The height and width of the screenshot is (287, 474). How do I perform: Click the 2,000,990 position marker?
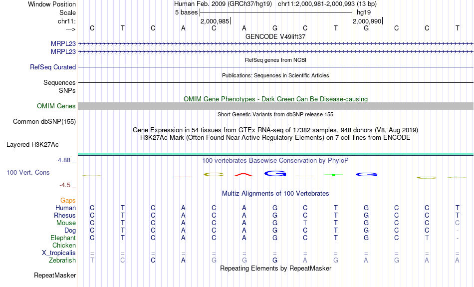[x=367, y=21]
